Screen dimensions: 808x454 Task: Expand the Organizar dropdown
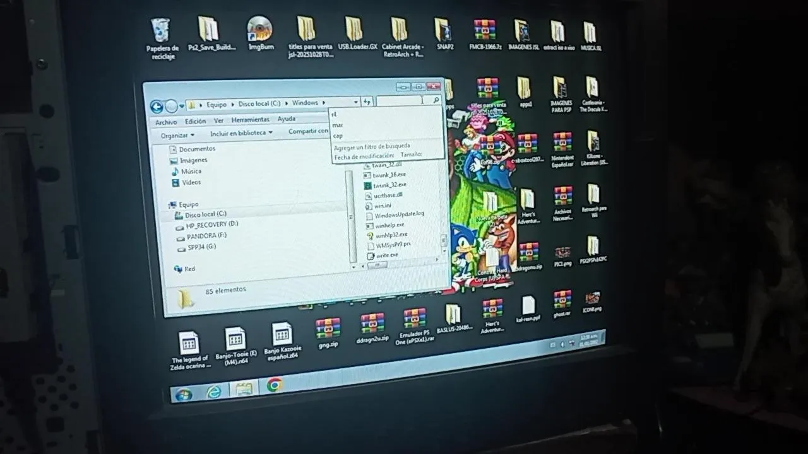[x=177, y=136]
